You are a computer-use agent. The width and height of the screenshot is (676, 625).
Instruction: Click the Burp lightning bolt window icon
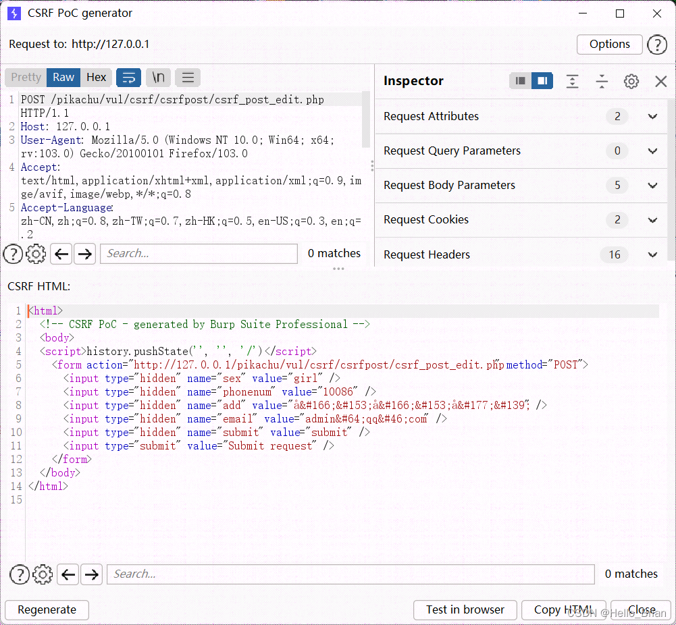tap(14, 13)
